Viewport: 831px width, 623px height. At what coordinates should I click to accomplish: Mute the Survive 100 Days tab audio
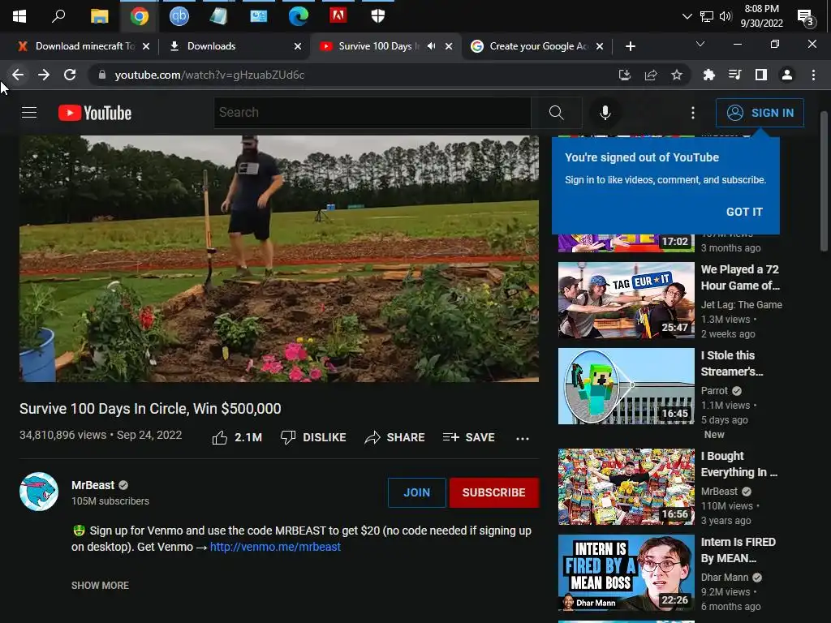click(432, 46)
